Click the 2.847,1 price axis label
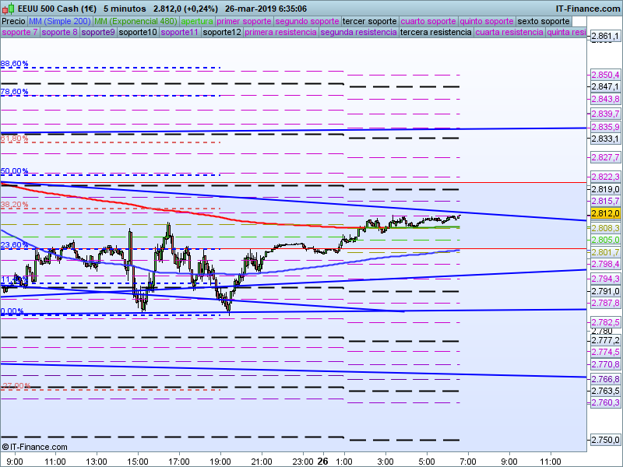623x467 pixels. [x=605, y=86]
